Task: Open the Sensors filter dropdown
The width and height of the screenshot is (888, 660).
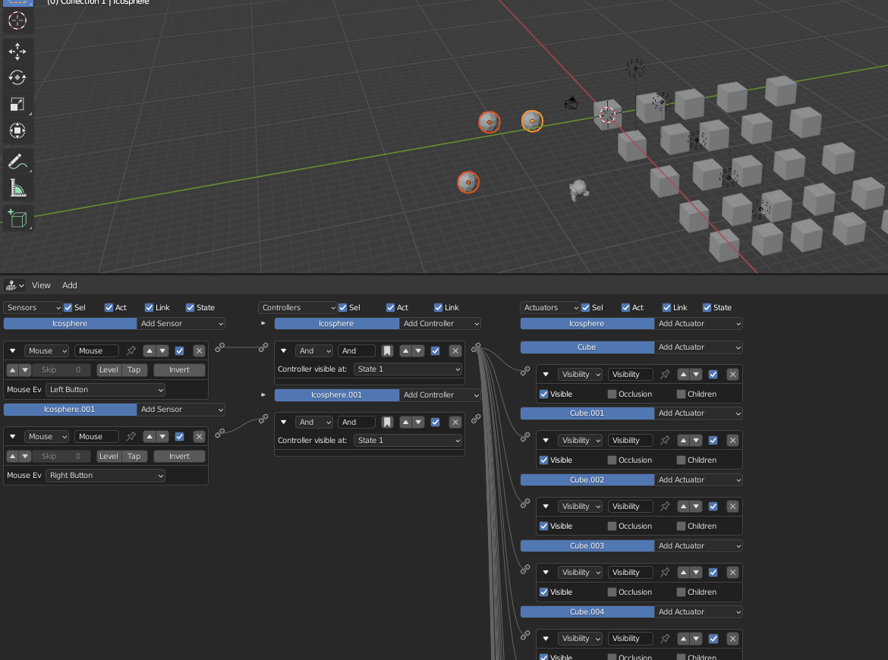Action: tap(33, 307)
